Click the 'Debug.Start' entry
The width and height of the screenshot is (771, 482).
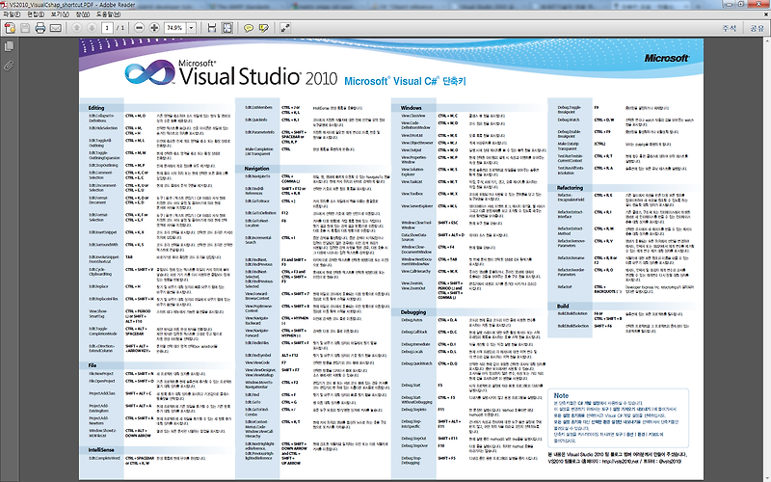tap(411, 386)
